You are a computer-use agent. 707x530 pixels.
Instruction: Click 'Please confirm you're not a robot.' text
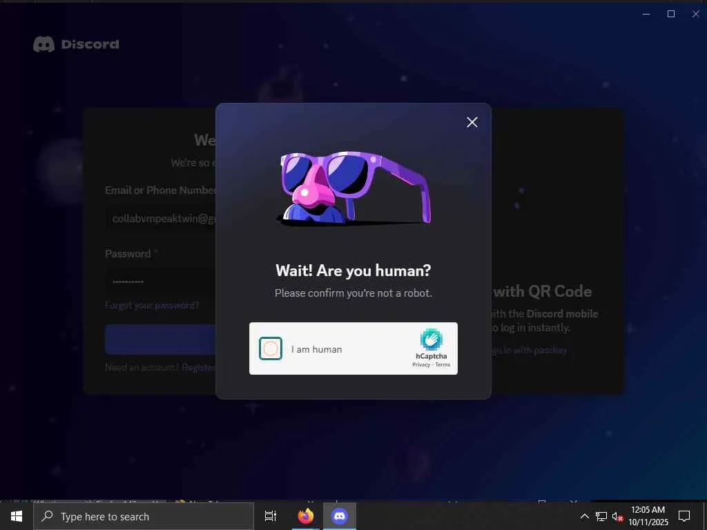353,293
